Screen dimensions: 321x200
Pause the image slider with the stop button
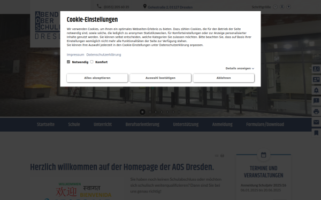pyautogui.click(x=142, y=112)
